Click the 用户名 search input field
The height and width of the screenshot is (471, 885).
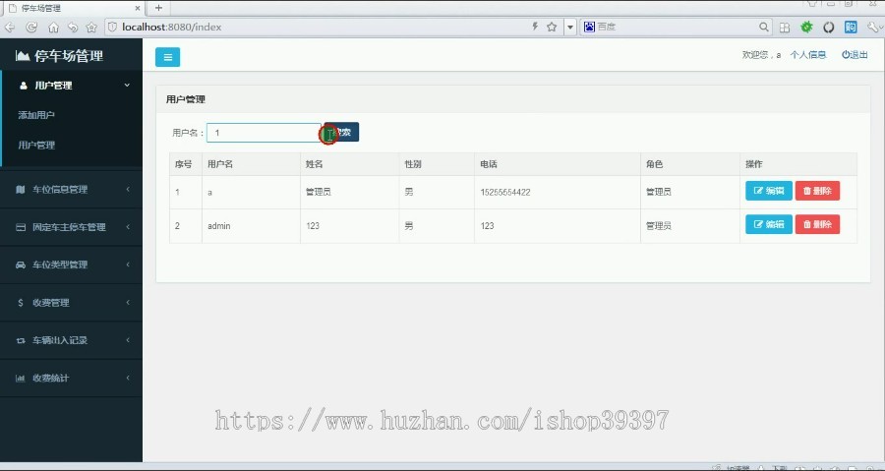click(264, 133)
